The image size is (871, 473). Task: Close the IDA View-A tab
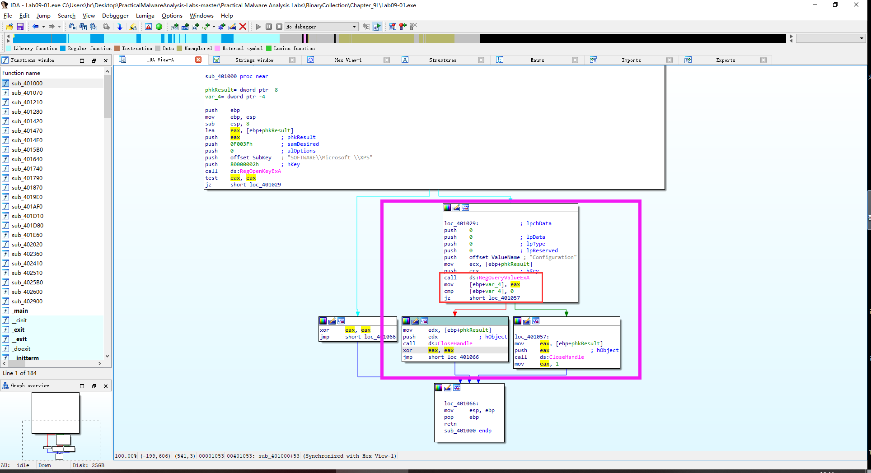pos(198,60)
